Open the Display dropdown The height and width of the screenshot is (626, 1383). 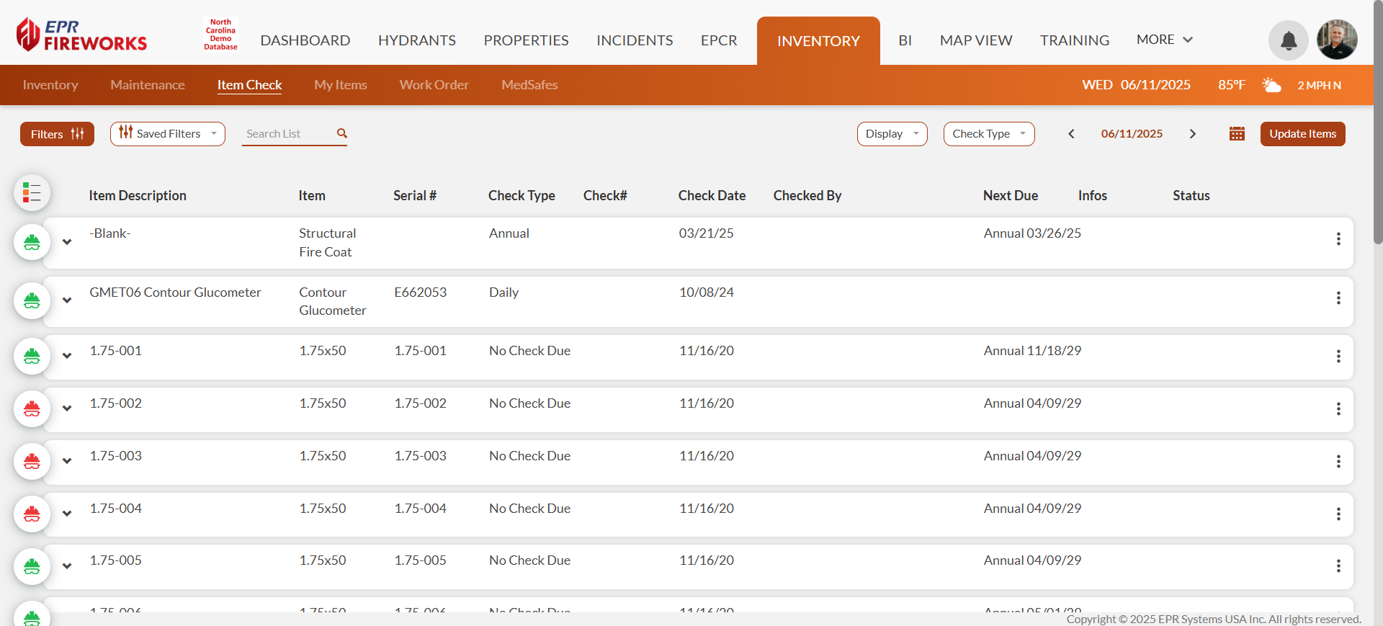pos(892,134)
